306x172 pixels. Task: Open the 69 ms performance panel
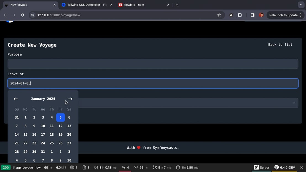tap(48, 168)
